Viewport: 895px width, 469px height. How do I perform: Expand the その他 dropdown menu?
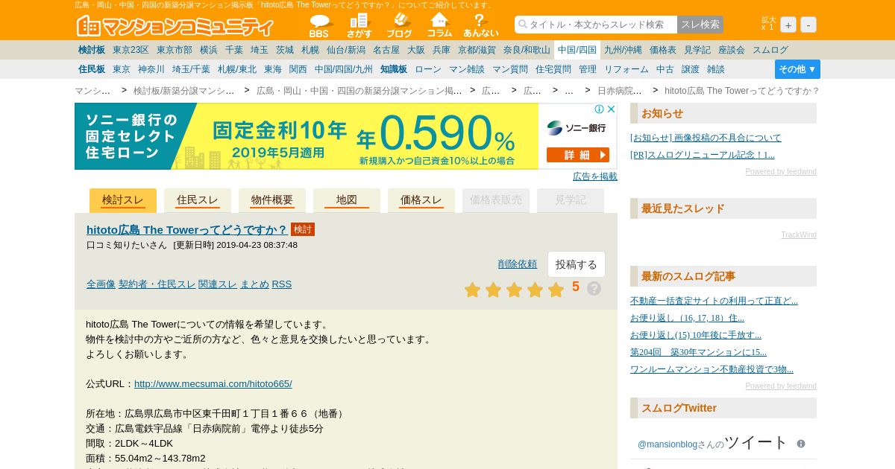797,69
